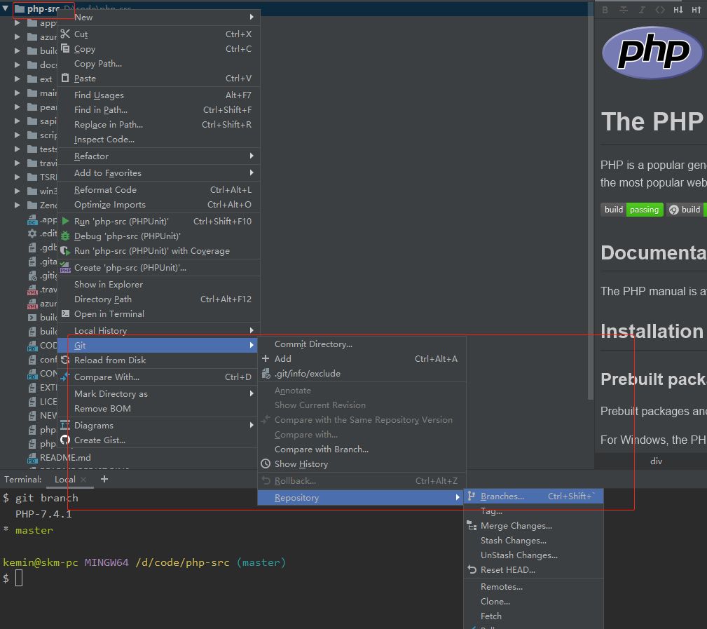Screen dimensions: 707x629
Task: Click the Strikethrough formatting icon
Action: pos(624,10)
